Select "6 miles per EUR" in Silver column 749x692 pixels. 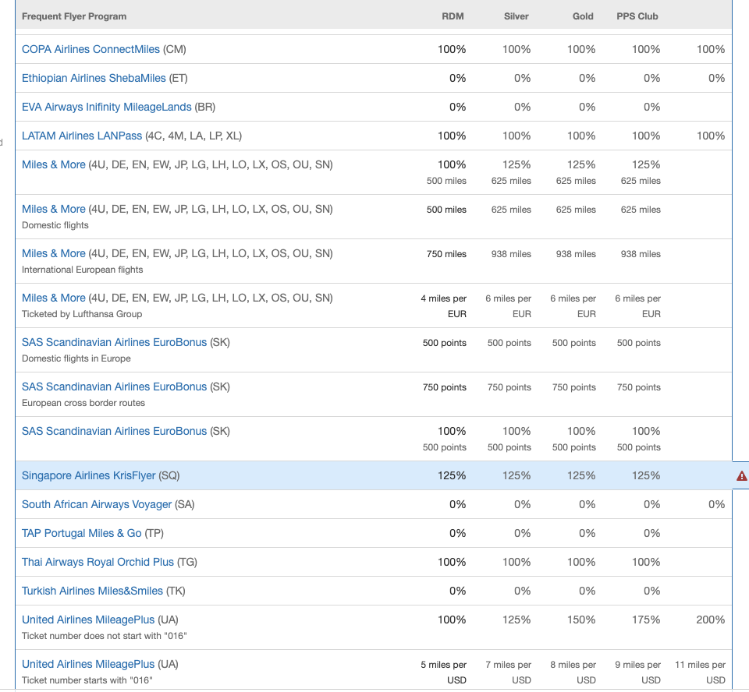pyautogui.click(x=508, y=306)
